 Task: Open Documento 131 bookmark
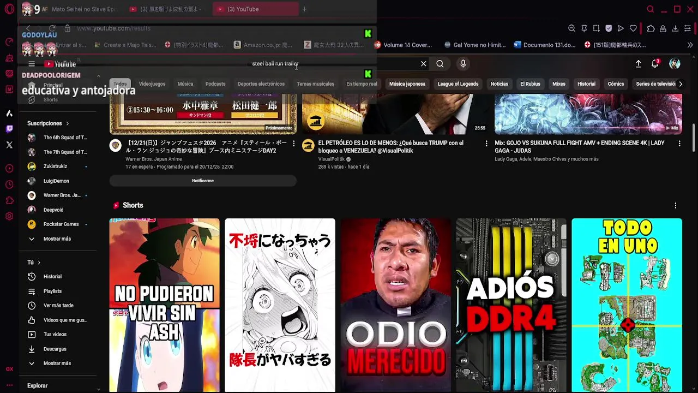(544, 45)
